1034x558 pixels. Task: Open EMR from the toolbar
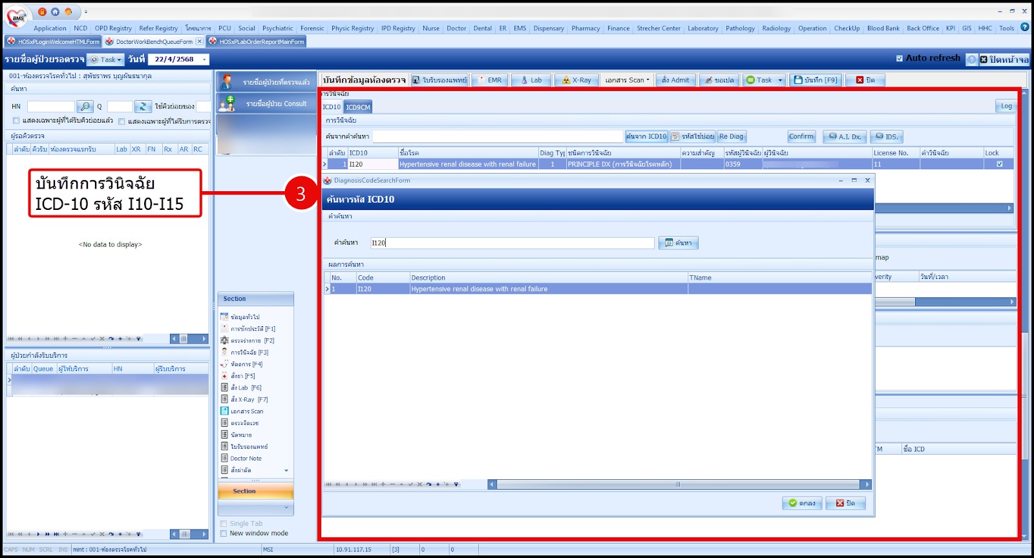pos(489,80)
